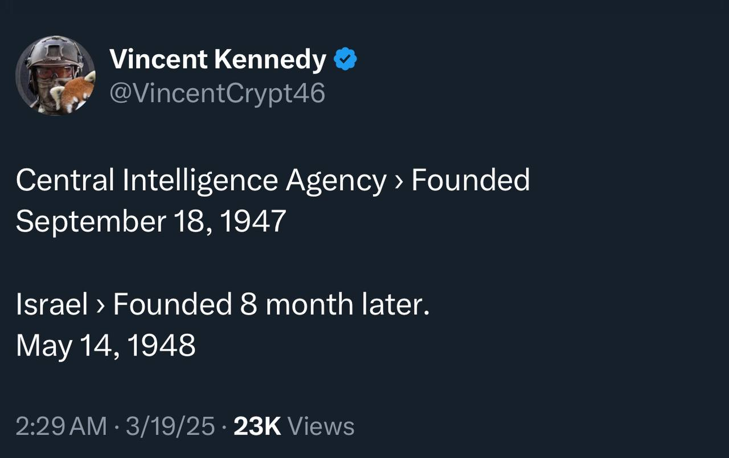The width and height of the screenshot is (729, 458).
Task: Click the "Views" label
Action: pyautogui.click(x=321, y=427)
